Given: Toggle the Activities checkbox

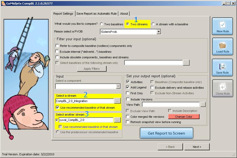Looking at the screenshot, I should (128, 82).
